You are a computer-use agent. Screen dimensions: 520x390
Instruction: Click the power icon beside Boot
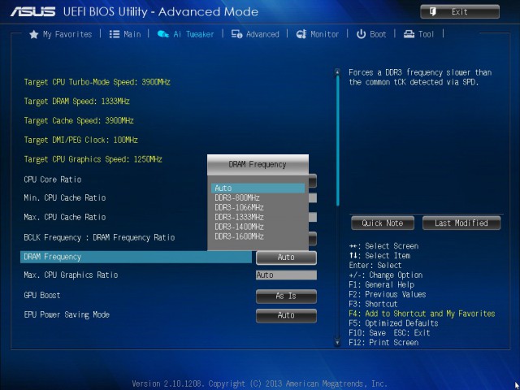coord(361,34)
